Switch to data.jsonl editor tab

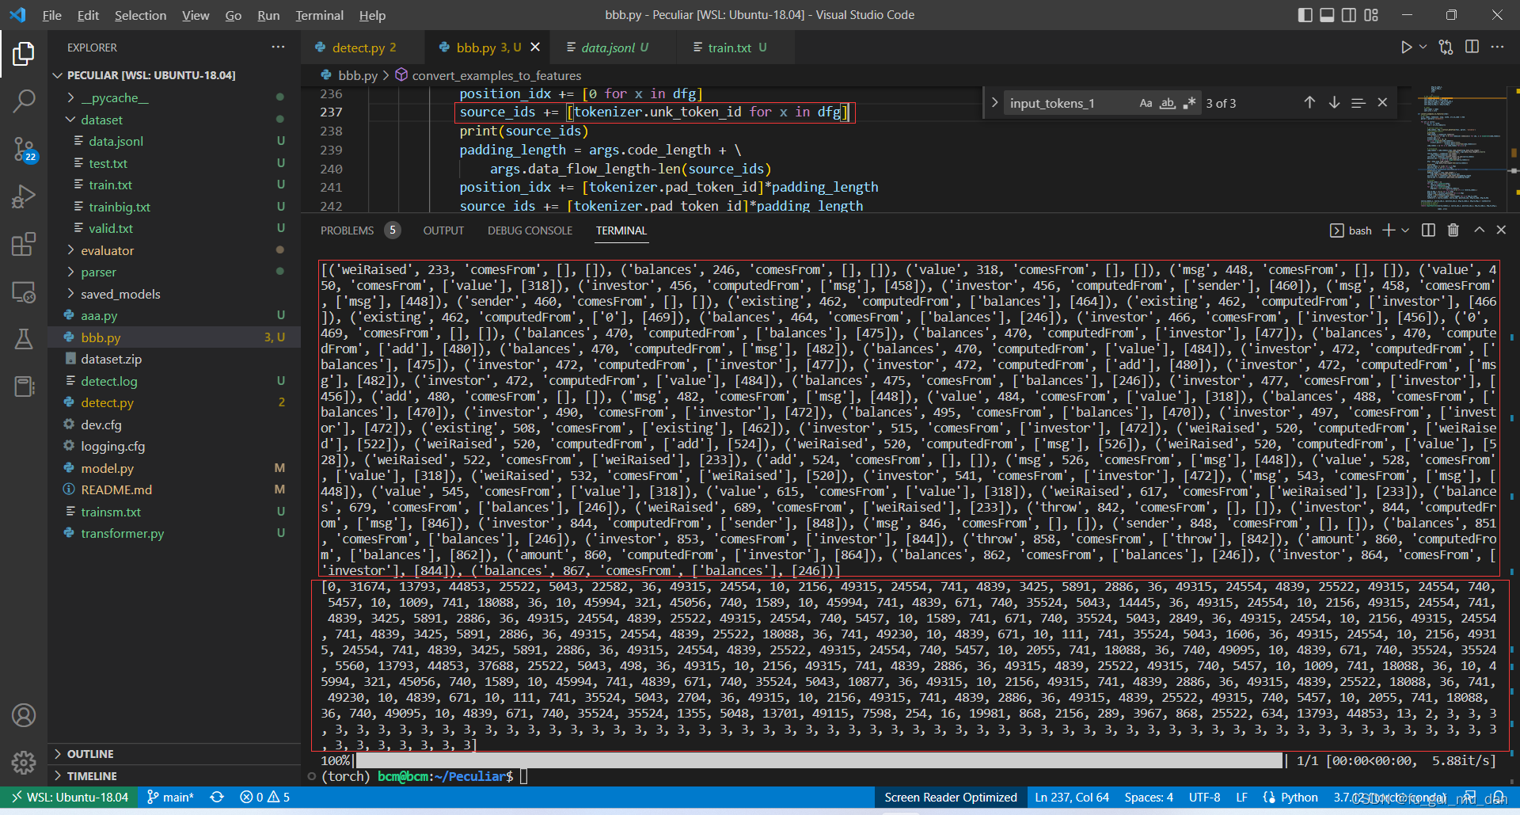click(x=614, y=48)
